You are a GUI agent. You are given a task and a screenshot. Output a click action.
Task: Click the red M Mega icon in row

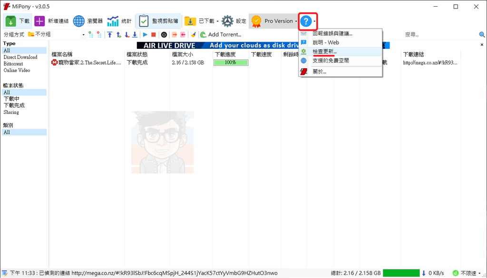tap(54, 63)
